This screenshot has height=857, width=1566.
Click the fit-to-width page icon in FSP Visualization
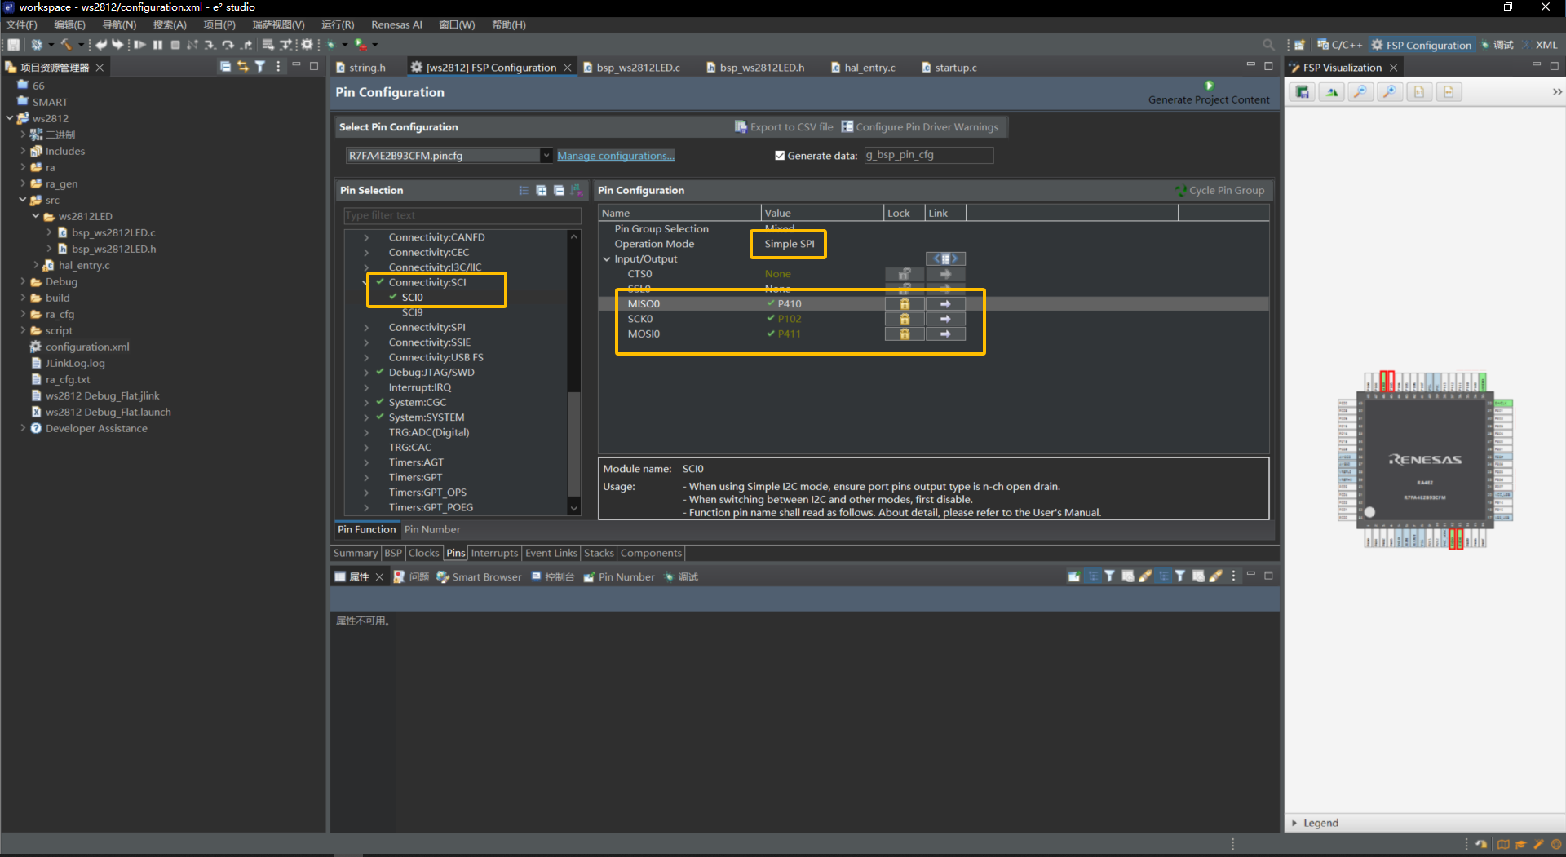pos(1449,92)
